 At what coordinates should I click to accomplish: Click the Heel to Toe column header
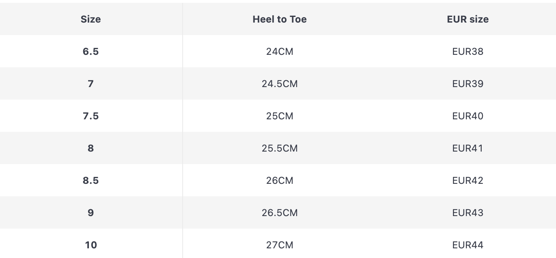tap(280, 19)
